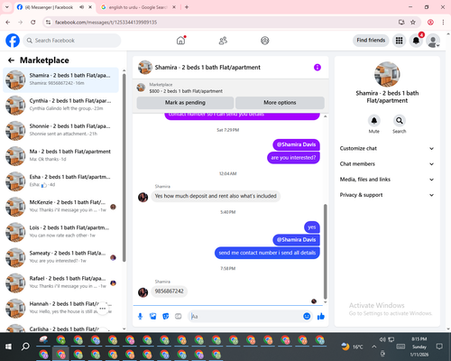This screenshot has width=451, height=361.
Task: Open Lois conversation in chat list
Action: click(x=60, y=232)
